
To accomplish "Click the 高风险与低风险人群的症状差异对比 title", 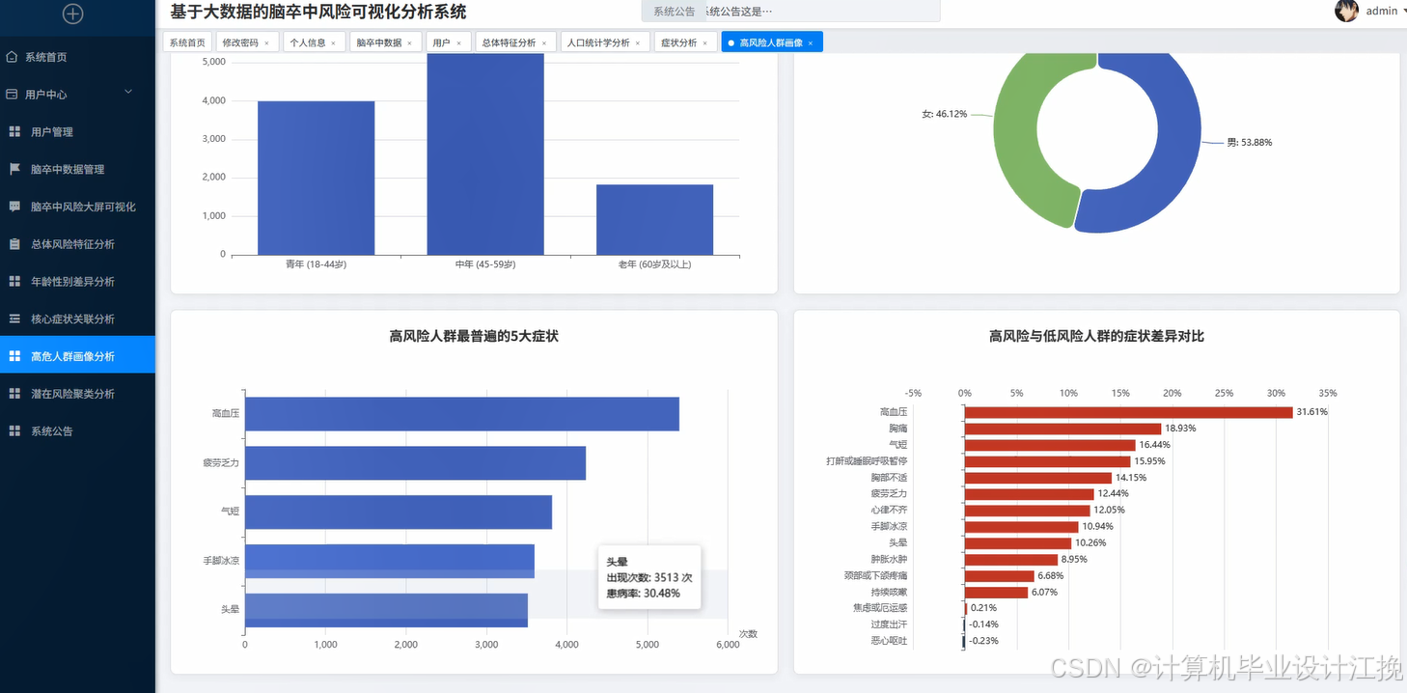I will (x=1096, y=337).
